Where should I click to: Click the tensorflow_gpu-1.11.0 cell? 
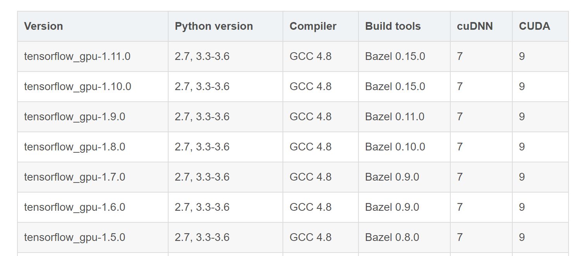[93, 56]
